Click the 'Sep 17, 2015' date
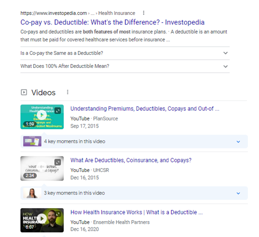The width and height of the screenshot is (259, 237). (x=84, y=126)
